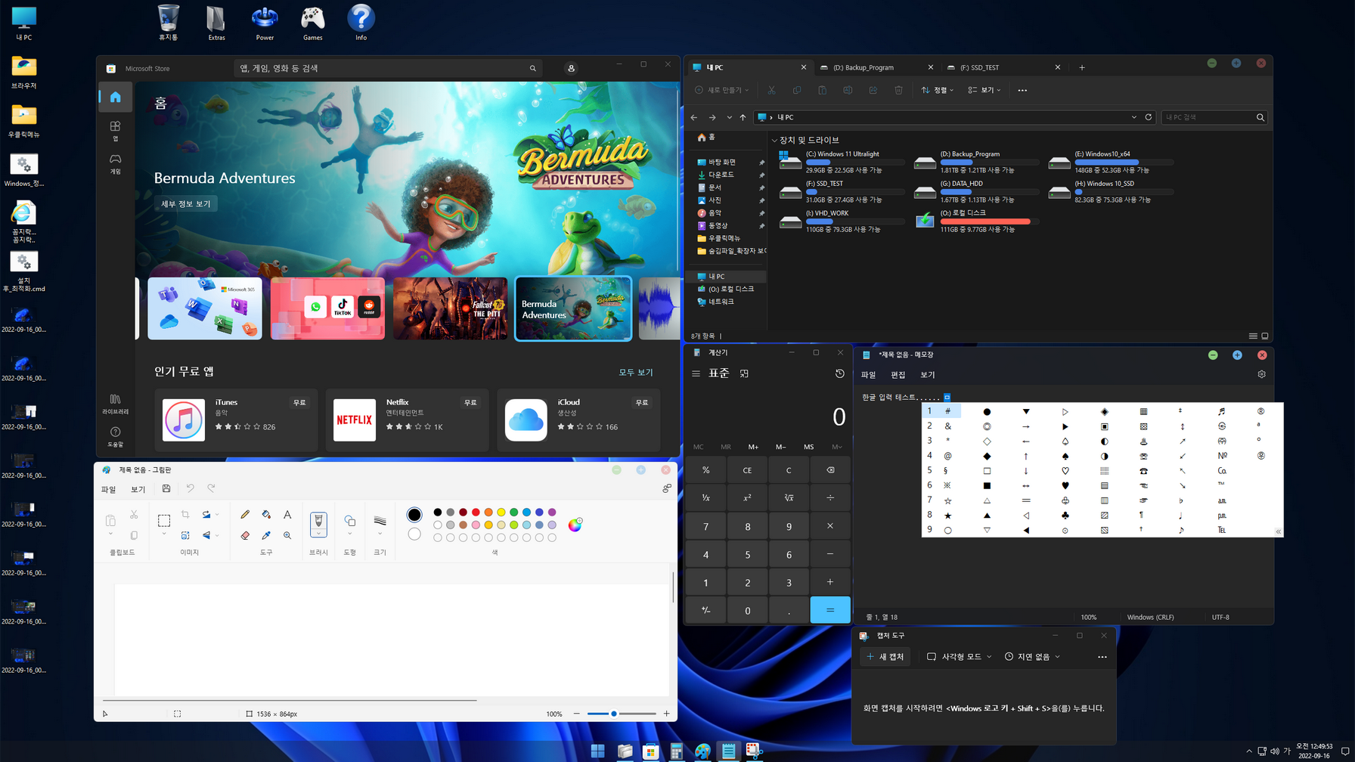The height and width of the screenshot is (762, 1355).
Task: Select the Fill bucket tool in Paint
Action: (x=266, y=514)
